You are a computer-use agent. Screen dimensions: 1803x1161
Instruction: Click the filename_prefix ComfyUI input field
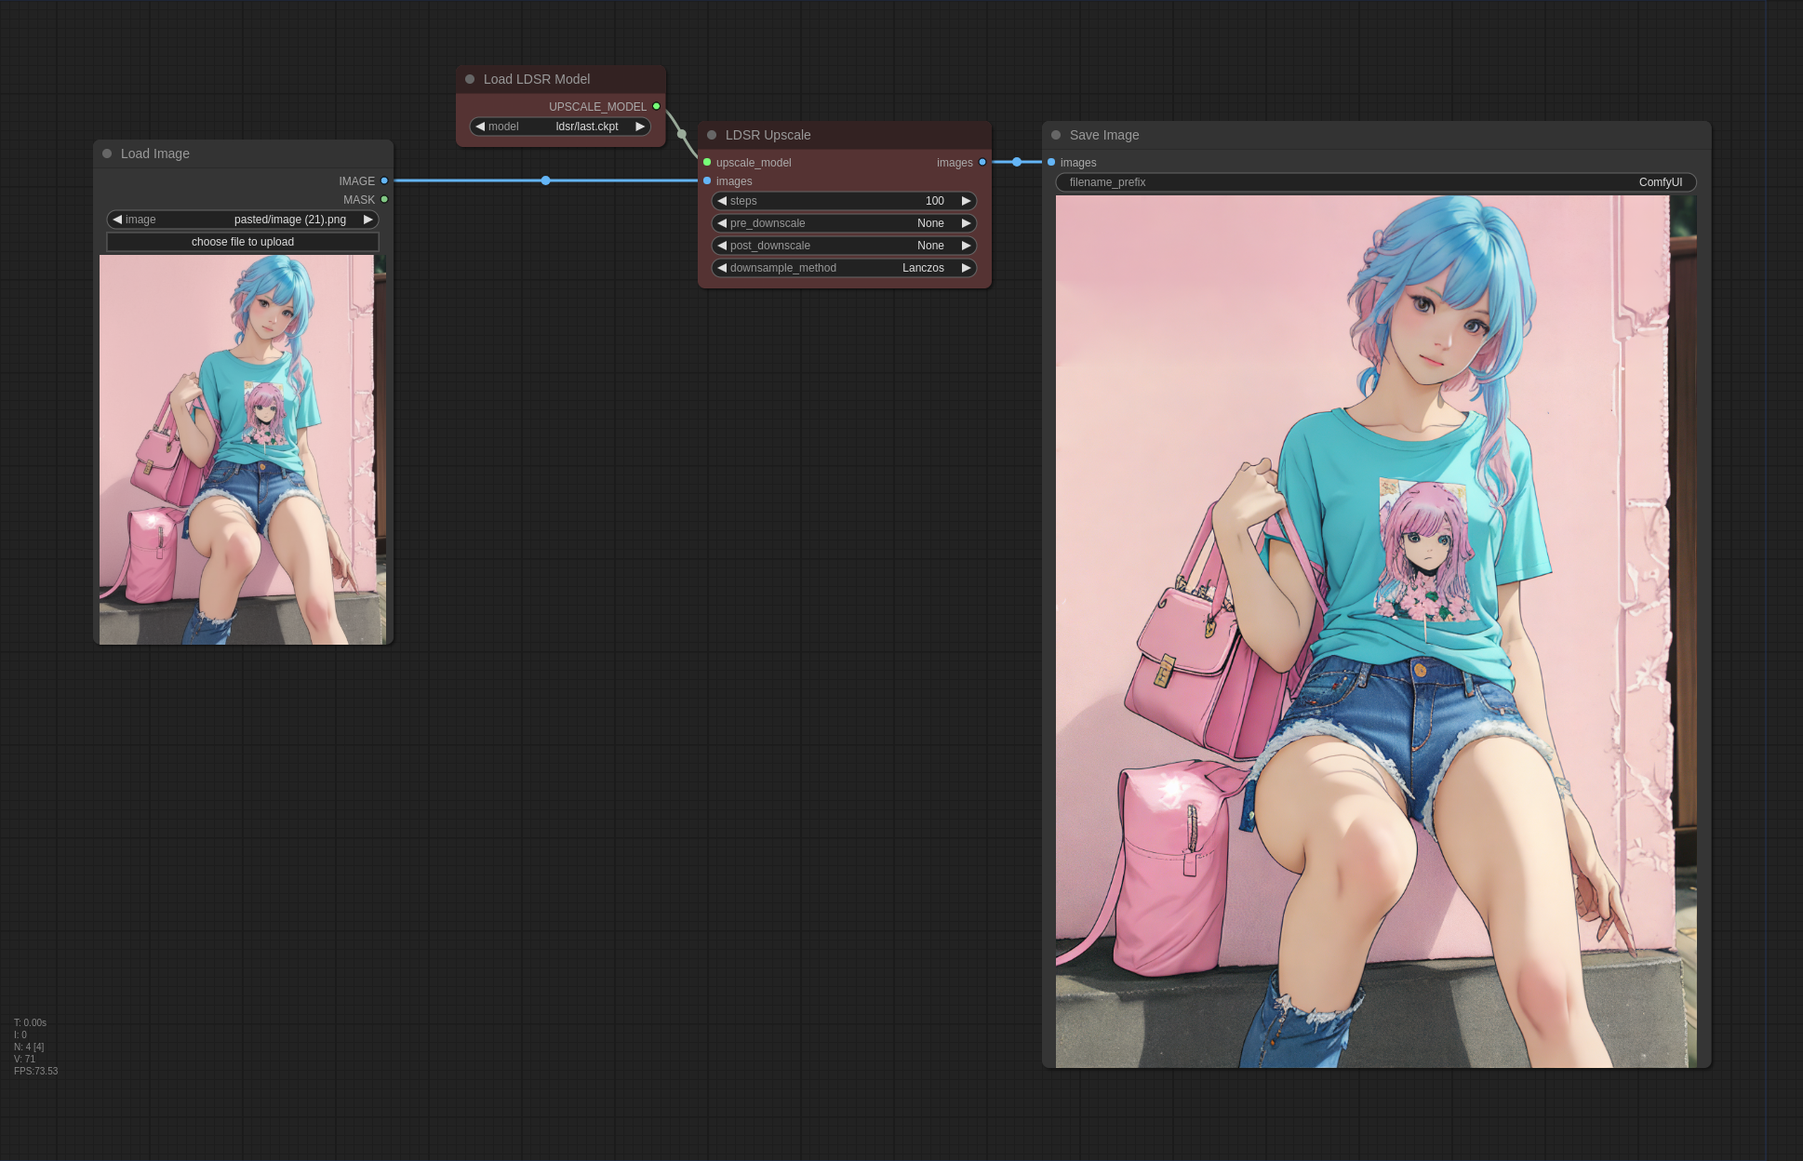(1375, 182)
